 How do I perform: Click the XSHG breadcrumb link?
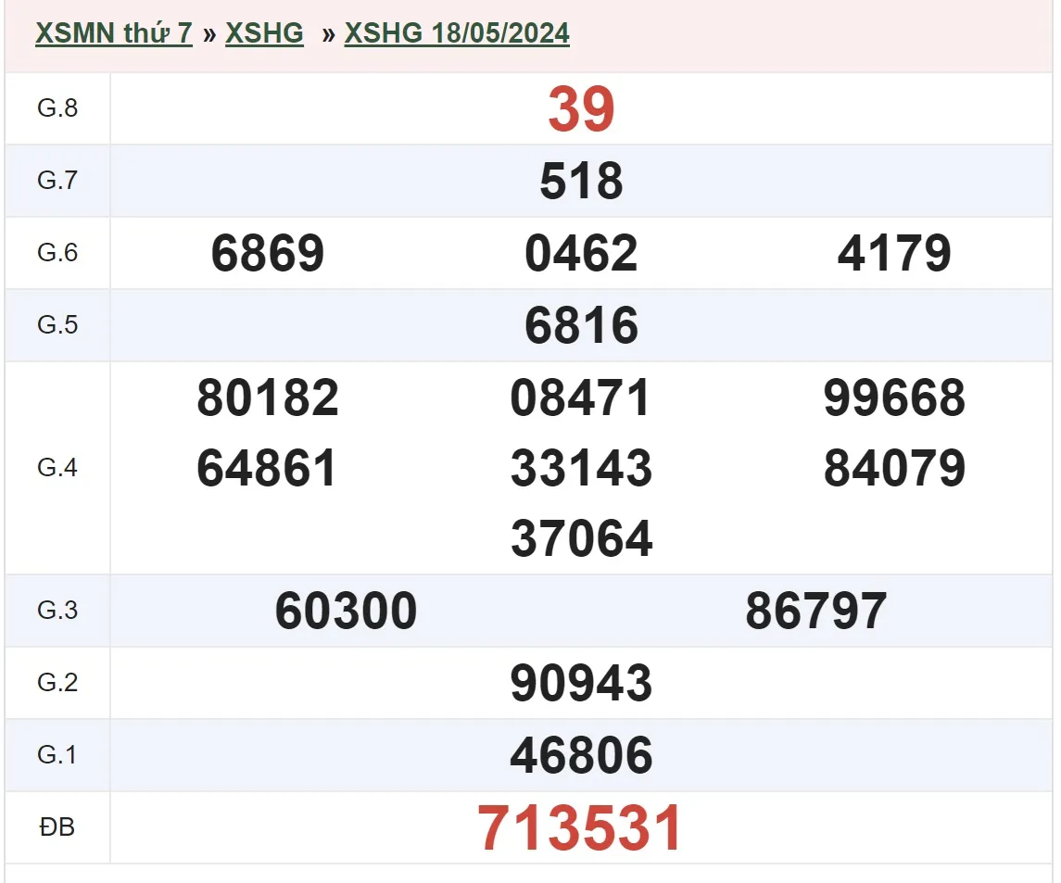tap(264, 33)
